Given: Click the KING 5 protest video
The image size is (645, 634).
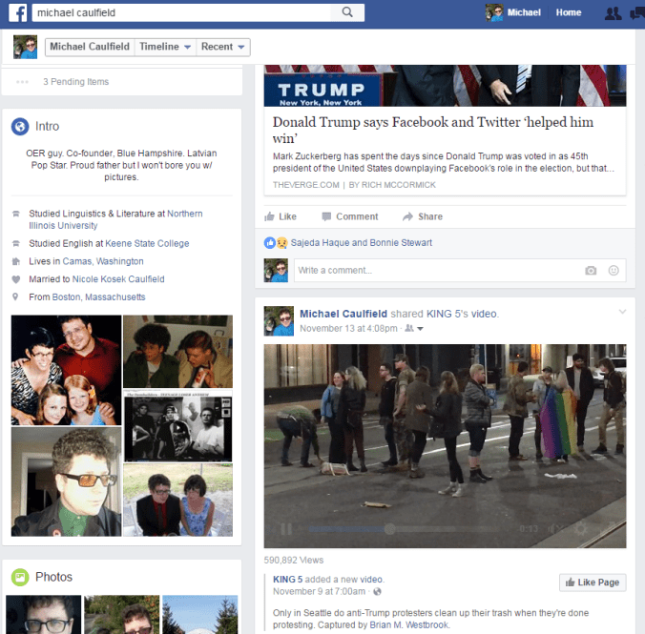Looking at the screenshot, I should click(445, 446).
